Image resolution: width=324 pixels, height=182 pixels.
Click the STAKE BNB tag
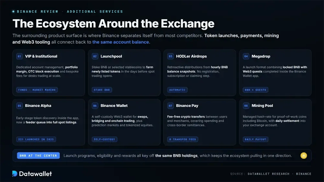(x=102, y=90)
